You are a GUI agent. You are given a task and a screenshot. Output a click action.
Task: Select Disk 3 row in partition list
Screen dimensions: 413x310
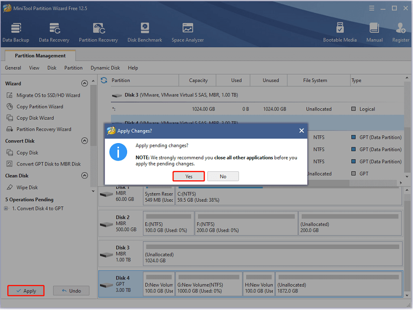click(x=257, y=95)
